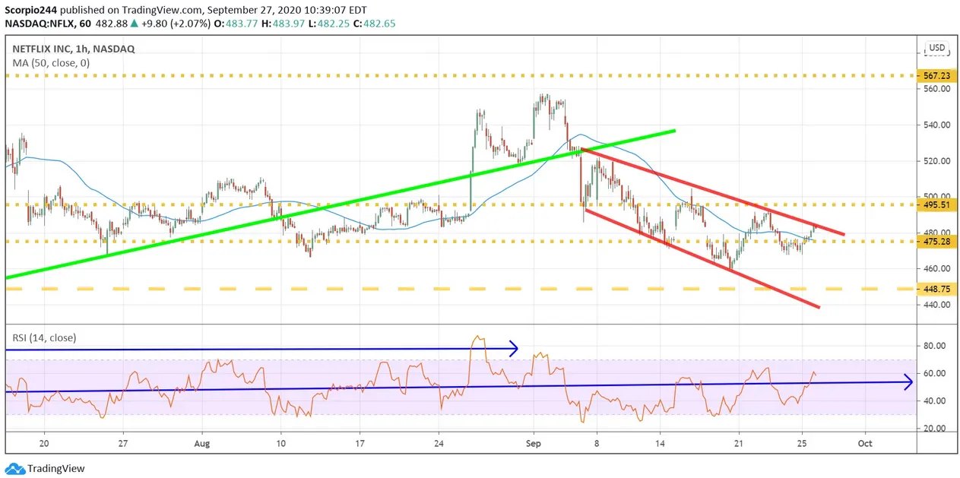This screenshot has height=478, width=960.
Task: Click the NASDAQ:NFLX, 60 ticker header text
Action: point(48,23)
